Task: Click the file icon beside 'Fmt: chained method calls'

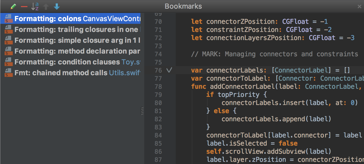Action: coord(9,73)
